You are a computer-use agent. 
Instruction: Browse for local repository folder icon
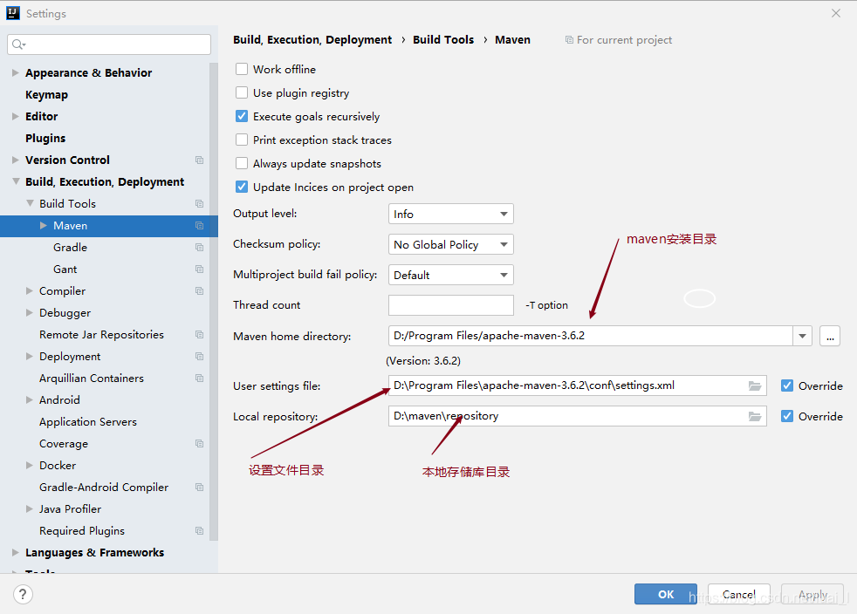[755, 416]
